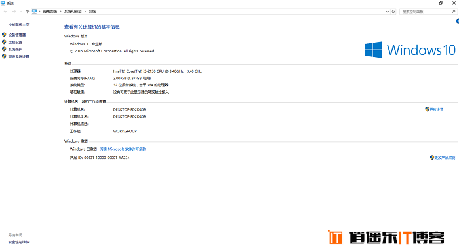Click the shield icon beside 设备管理器
Image resolution: width=459 pixels, height=250 pixels.
(x=4, y=35)
